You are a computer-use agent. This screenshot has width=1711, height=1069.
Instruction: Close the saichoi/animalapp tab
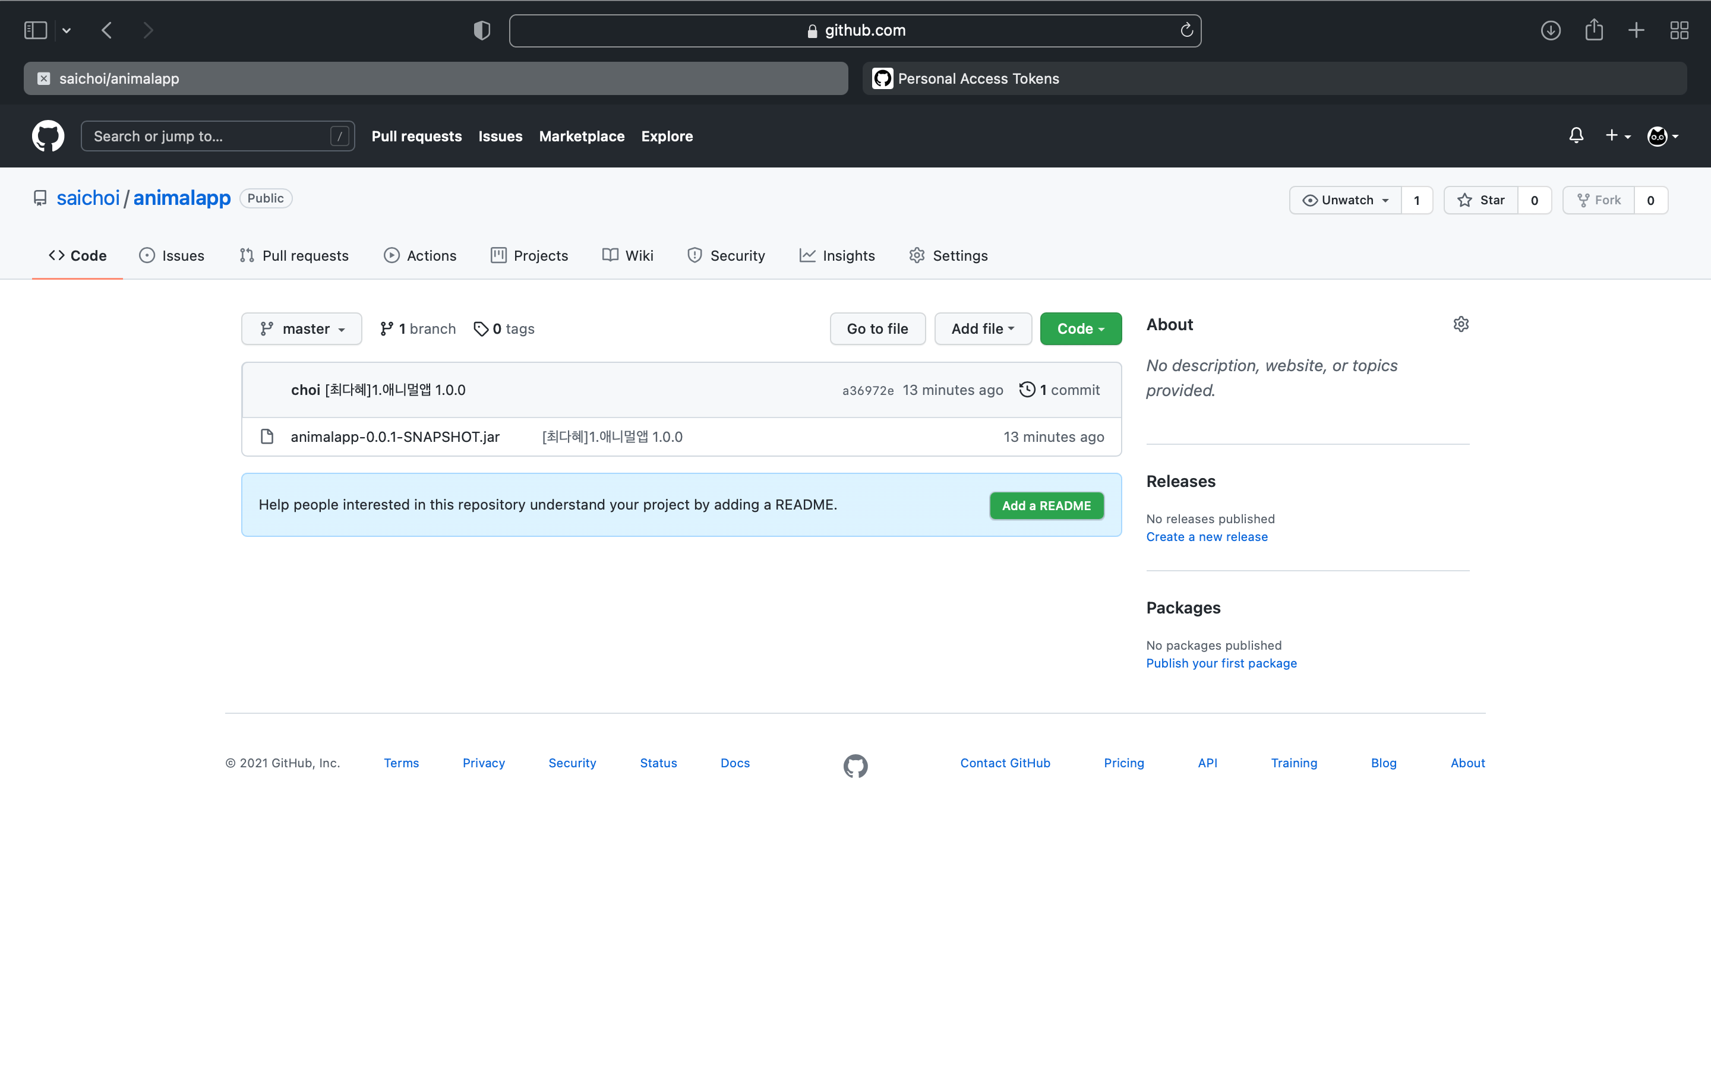pos(44,78)
